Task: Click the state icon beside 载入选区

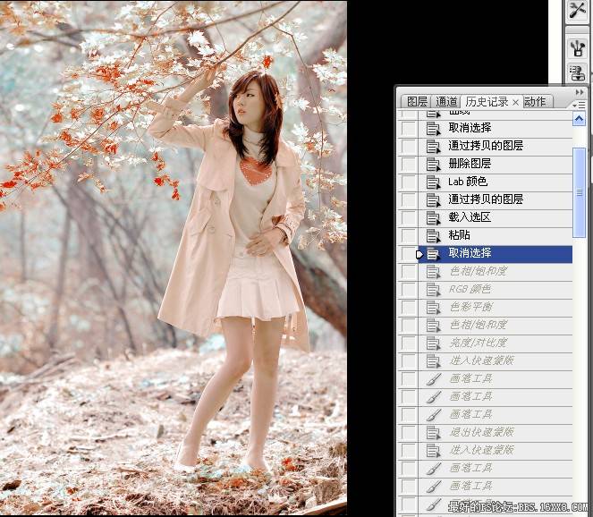Action: [434, 218]
